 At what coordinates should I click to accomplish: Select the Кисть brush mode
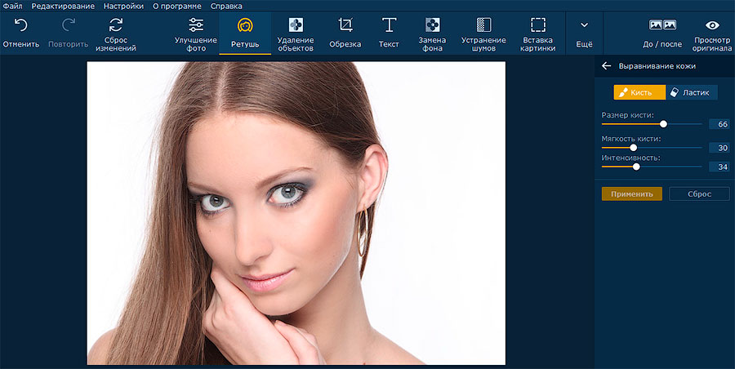coord(639,92)
